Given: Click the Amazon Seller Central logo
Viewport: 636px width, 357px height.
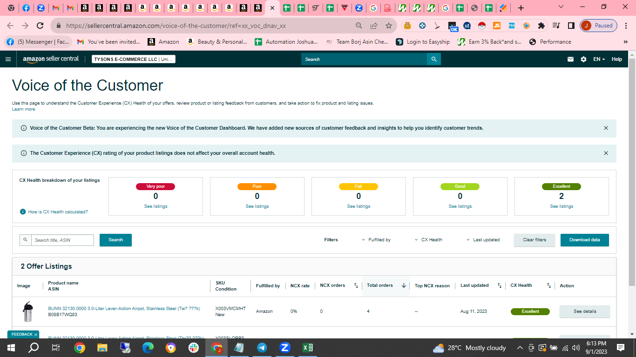Looking at the screenshot, I should [51, 59].
